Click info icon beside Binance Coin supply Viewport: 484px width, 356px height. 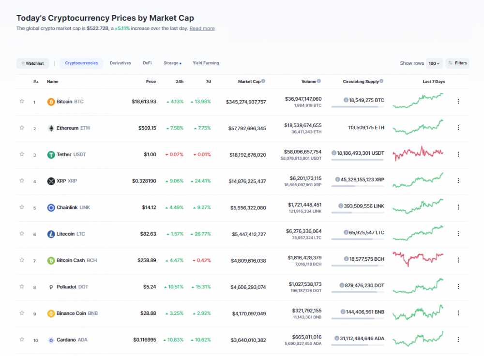point(343,312)
